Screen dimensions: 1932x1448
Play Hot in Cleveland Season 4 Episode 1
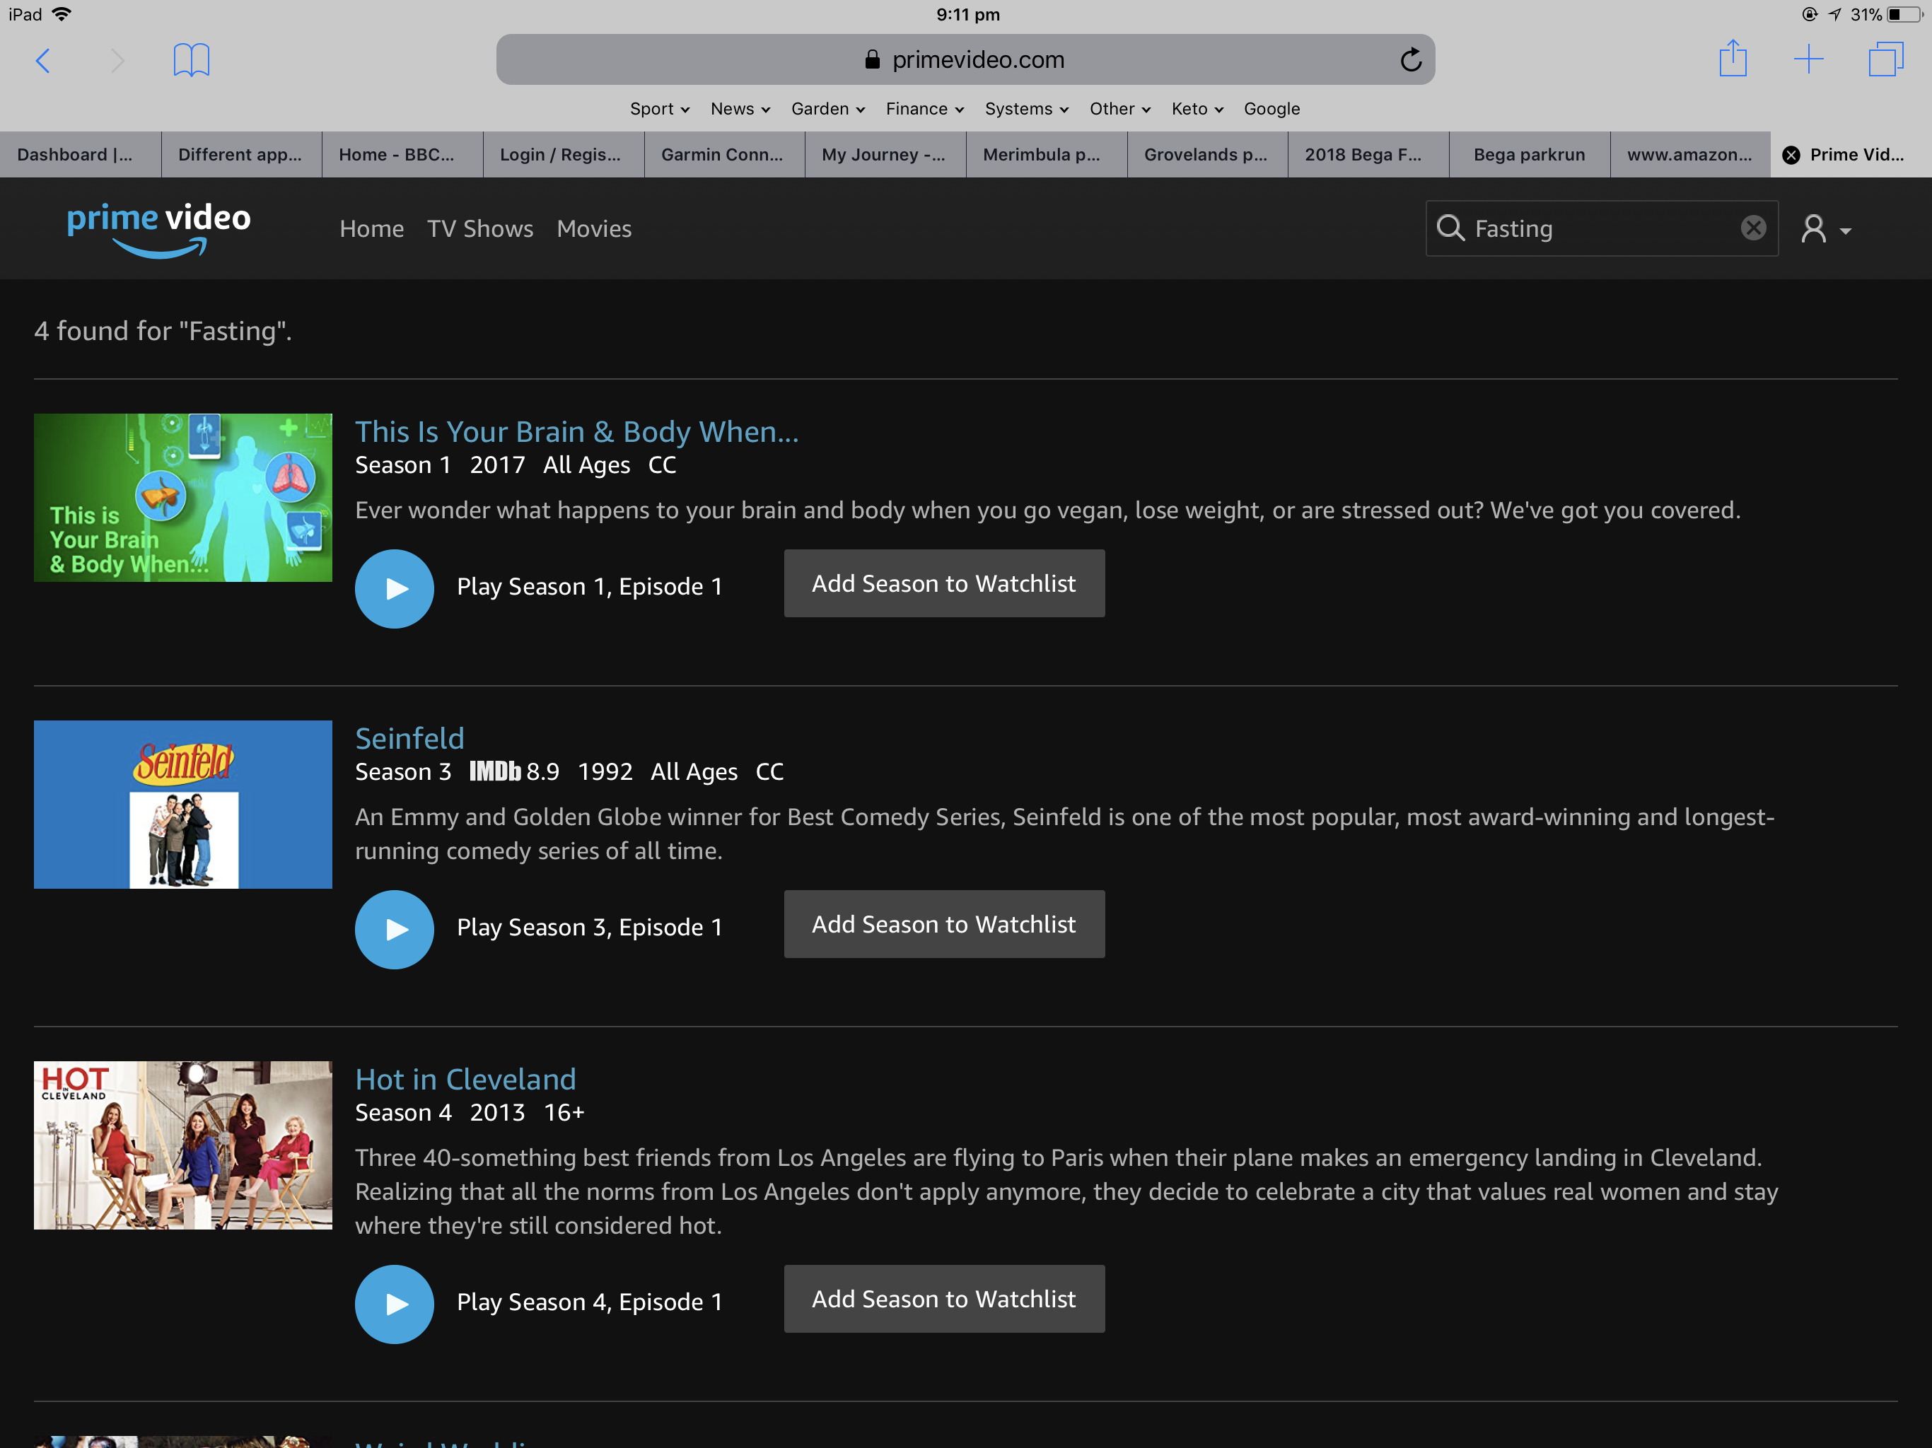[x=394, y=1303]
